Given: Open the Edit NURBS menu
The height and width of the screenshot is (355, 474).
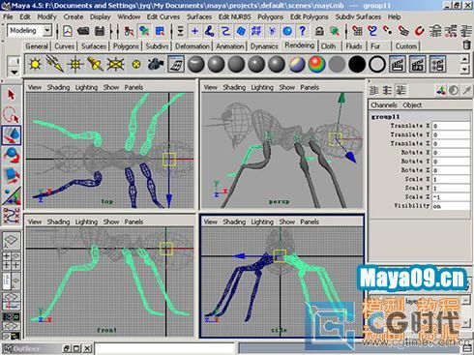Looking at the screenshot, I should pos(234,16).
